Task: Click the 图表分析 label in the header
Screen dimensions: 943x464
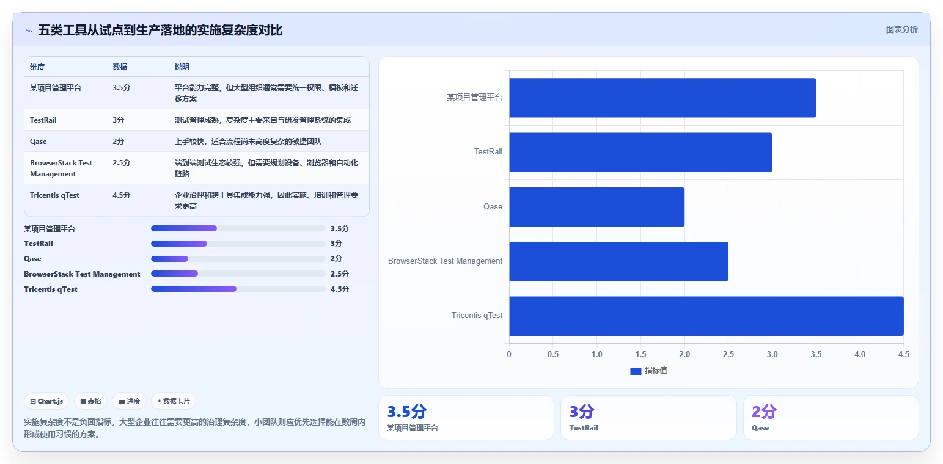Action: pos(901,29)
